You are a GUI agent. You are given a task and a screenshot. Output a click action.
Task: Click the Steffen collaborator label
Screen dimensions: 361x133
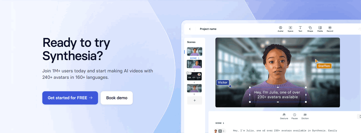pyautogui.click(x=324, y=66)
